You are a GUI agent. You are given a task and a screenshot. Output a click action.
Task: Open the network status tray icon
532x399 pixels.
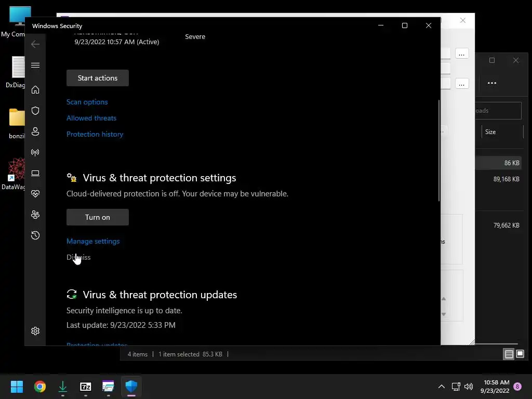[x=456, y=387]
